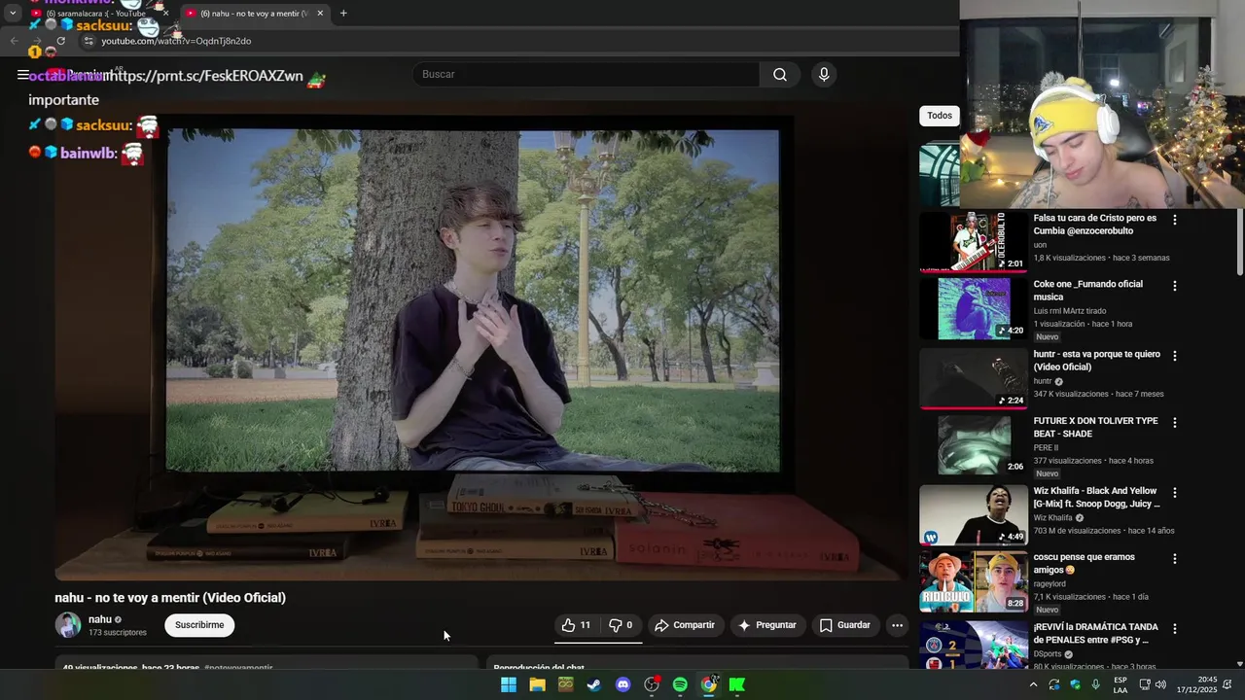Close the saramalacara YouTube tab
Viewport: 1245px width, 700px height.
[165, 14]
